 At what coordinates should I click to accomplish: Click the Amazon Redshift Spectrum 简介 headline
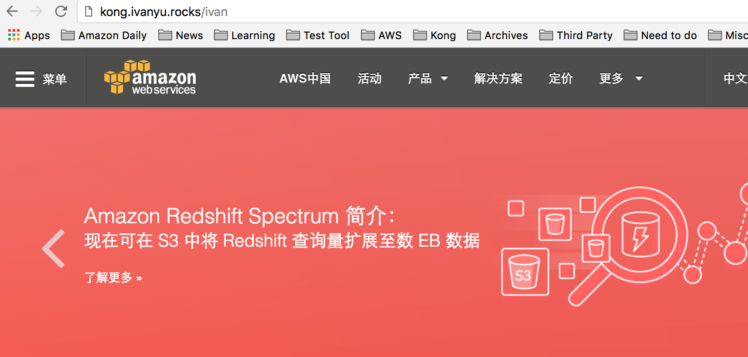pyautogui.click(x=240, y=216)
